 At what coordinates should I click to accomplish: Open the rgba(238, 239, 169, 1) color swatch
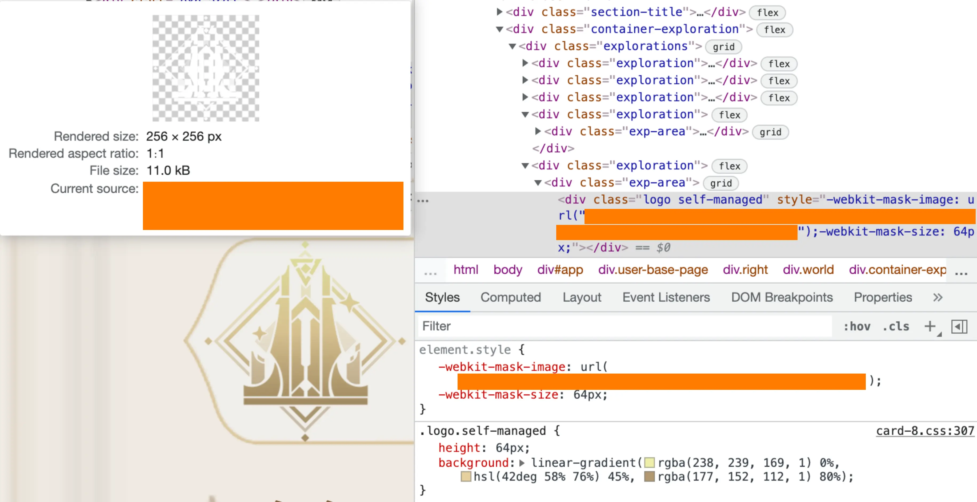(649, 463)
